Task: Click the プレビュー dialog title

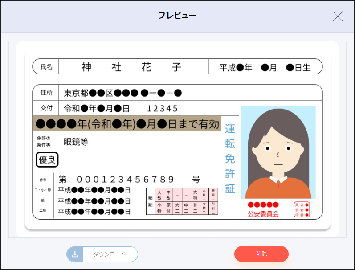Action: pyautogui.click(x=177, y=16)
